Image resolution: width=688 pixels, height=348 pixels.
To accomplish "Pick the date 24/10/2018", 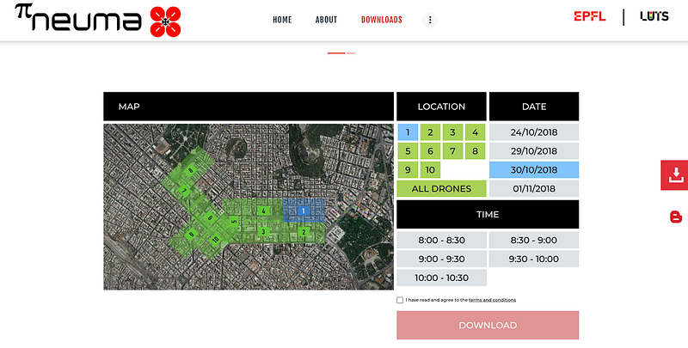I will tap(534, 132).
